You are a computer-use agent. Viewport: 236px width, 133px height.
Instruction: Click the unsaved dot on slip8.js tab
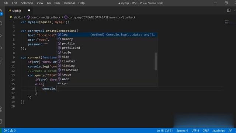pyautogui.click(x=29, y=10)
